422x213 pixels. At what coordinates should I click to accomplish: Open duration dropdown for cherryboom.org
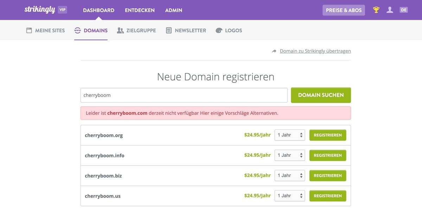tap(289, 135)
